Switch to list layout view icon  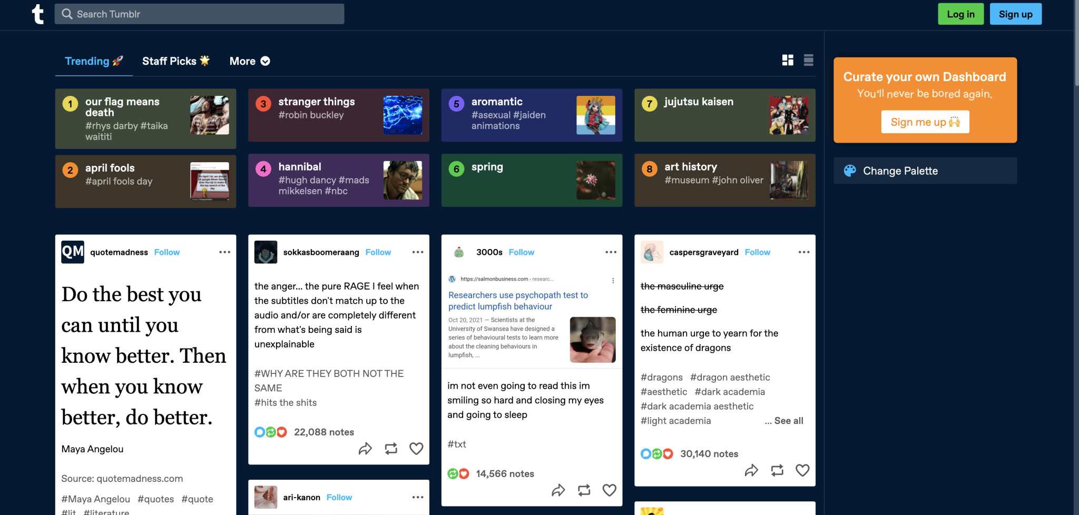click(809, 61)
